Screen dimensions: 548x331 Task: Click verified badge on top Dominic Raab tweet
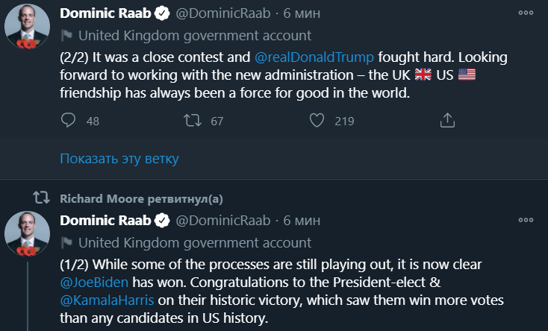162,14
